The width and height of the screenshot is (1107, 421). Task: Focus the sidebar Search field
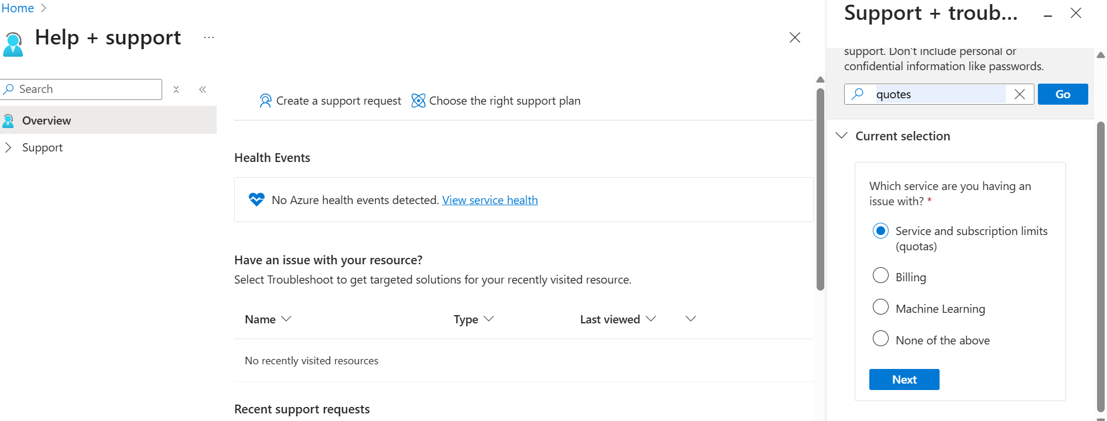[x=81, y=89]
